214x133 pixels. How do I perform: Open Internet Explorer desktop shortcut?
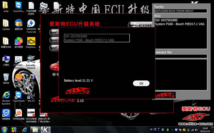click(6, 98)
